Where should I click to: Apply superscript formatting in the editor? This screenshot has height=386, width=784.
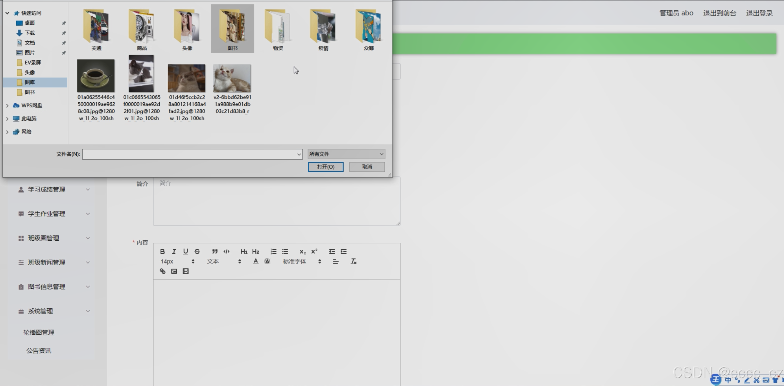coord(314,251)
